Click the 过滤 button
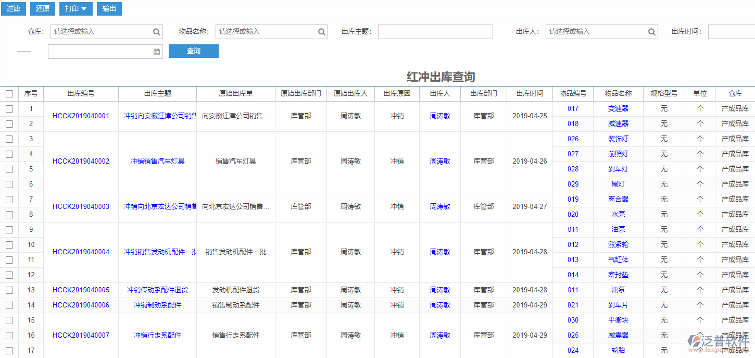This screenshot has height=358, width=755. pyautogui.click(x=13, y=9)
